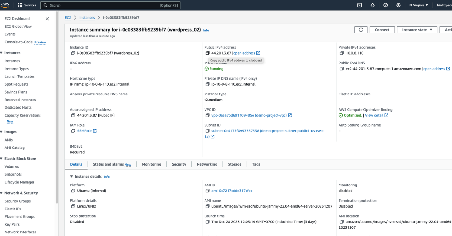Open address link for public DNS
Viewport: 452px width, 236px height.
point(437,69)
